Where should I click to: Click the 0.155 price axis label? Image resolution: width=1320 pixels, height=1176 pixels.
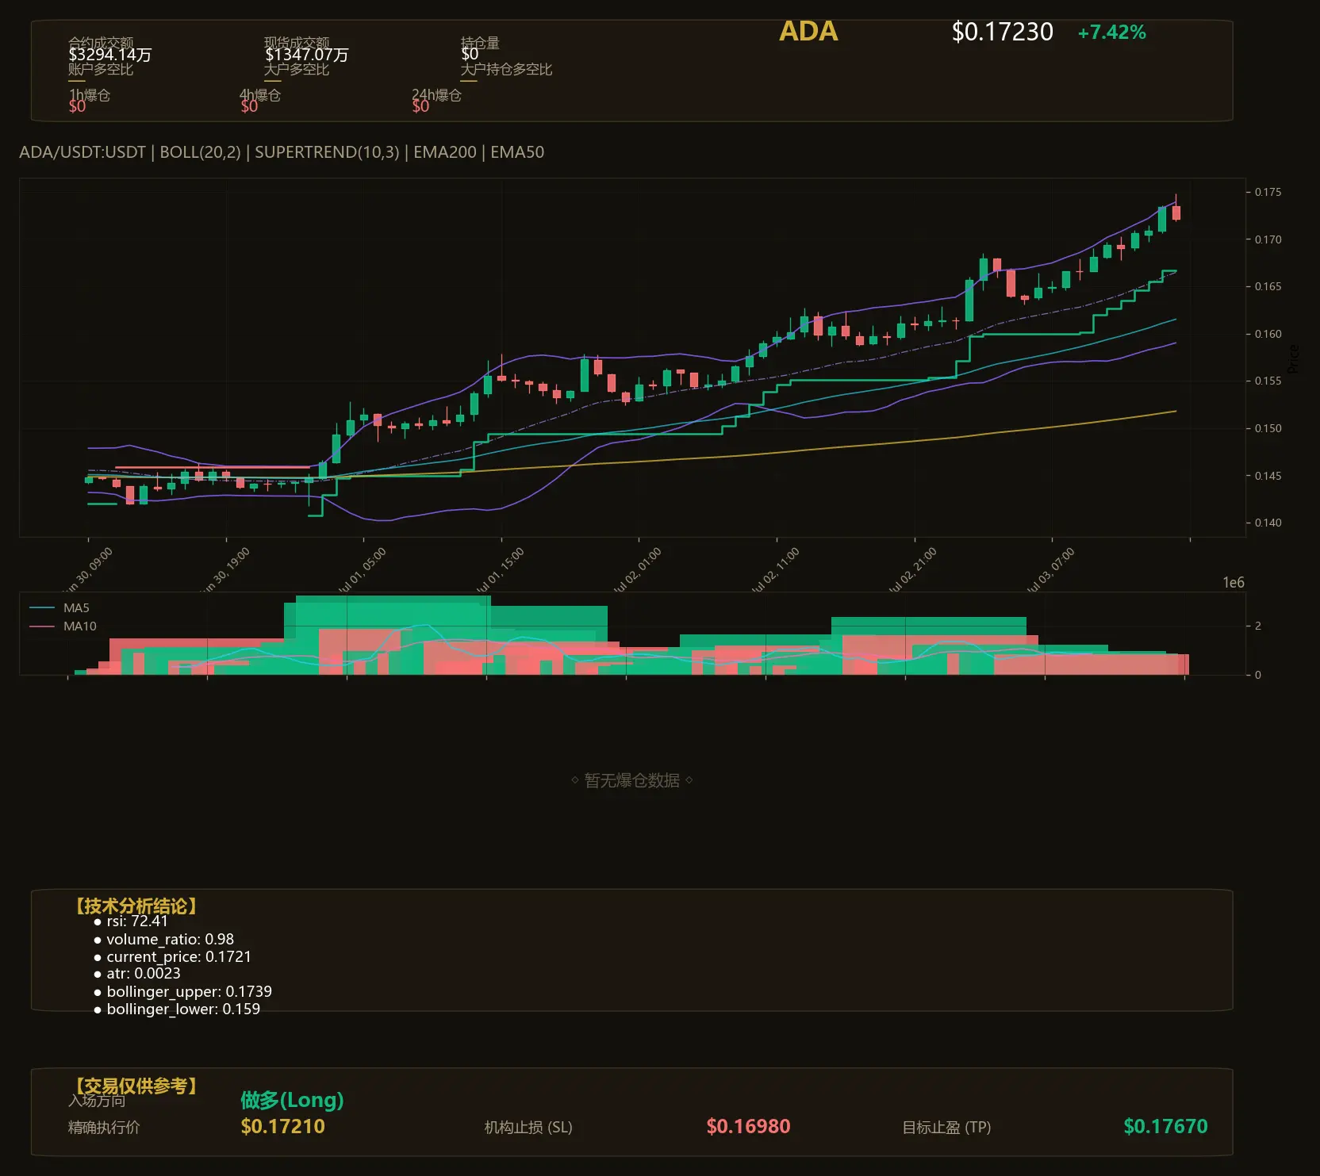(1268, 381)
